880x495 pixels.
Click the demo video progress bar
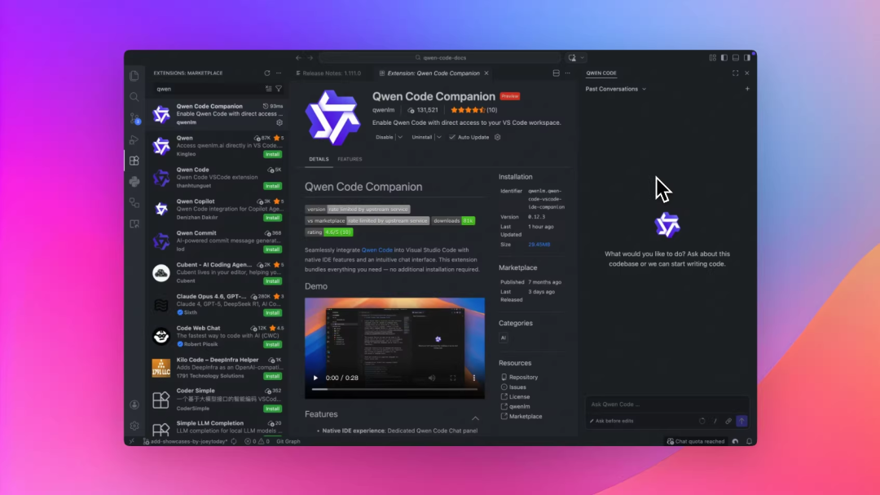(394, 389)
